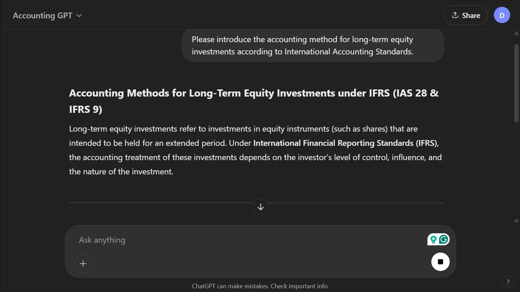This screenshot has width=520, height=292.
Task: Stop generating with the square stop button
Action: click(441, 262)
